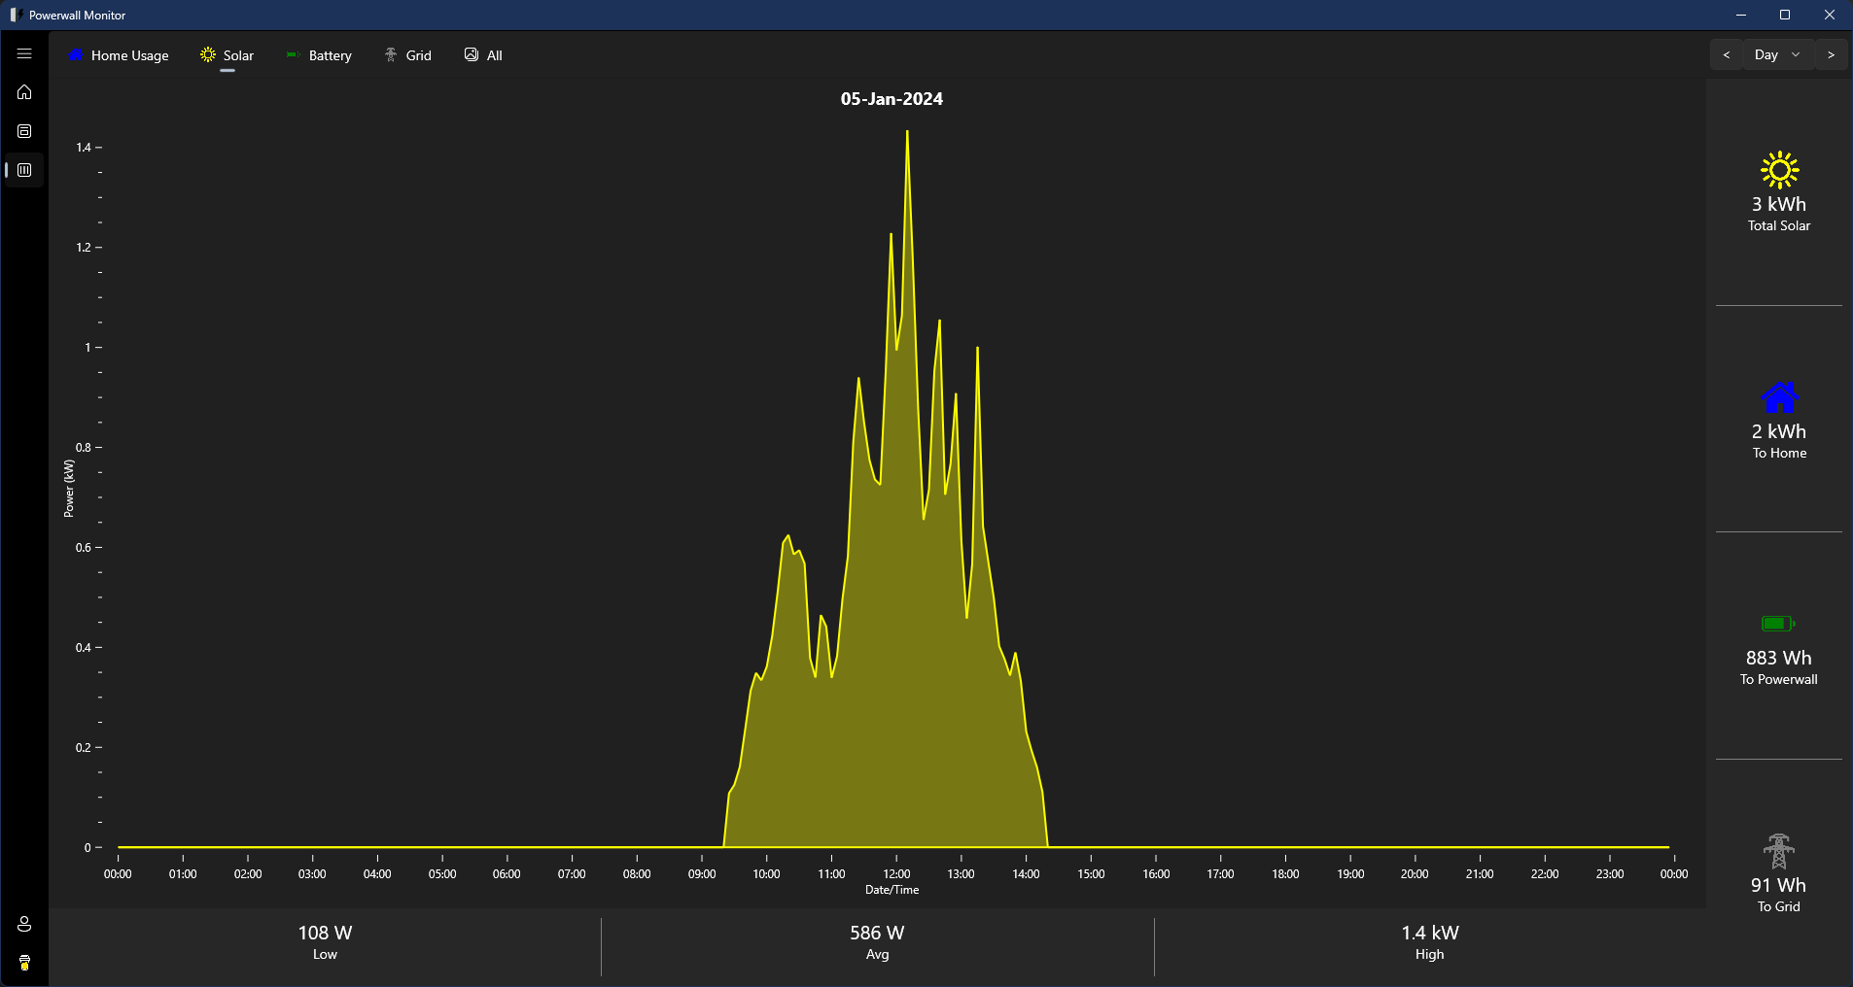Open the yellow flashlight icon in the sidebar
1853x987 pixels.
pos(23,962)
